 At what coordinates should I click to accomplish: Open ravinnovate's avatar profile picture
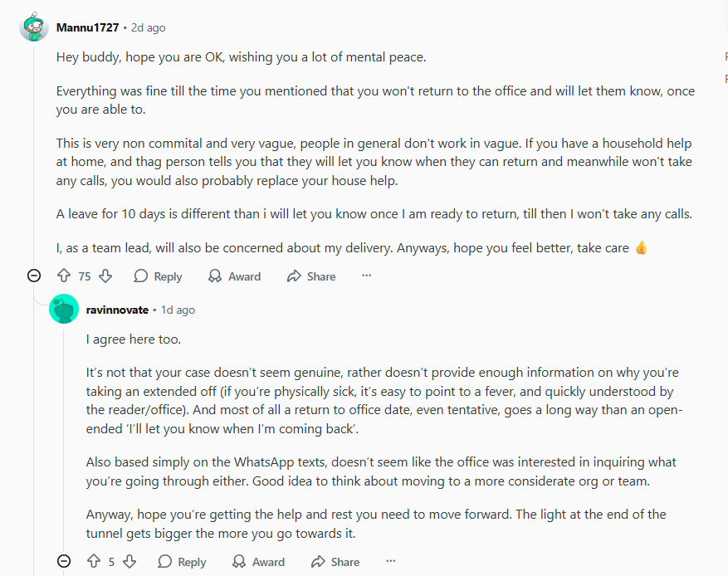64,310
